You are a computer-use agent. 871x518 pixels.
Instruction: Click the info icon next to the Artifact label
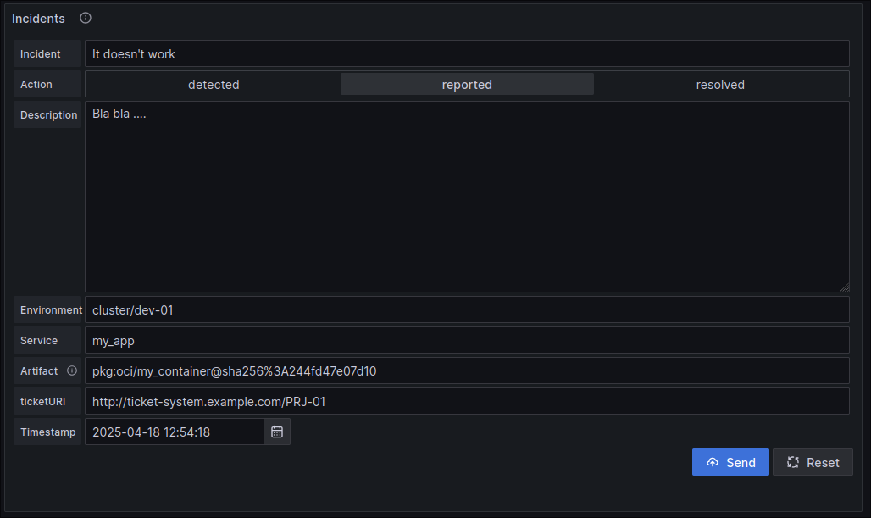71,370
